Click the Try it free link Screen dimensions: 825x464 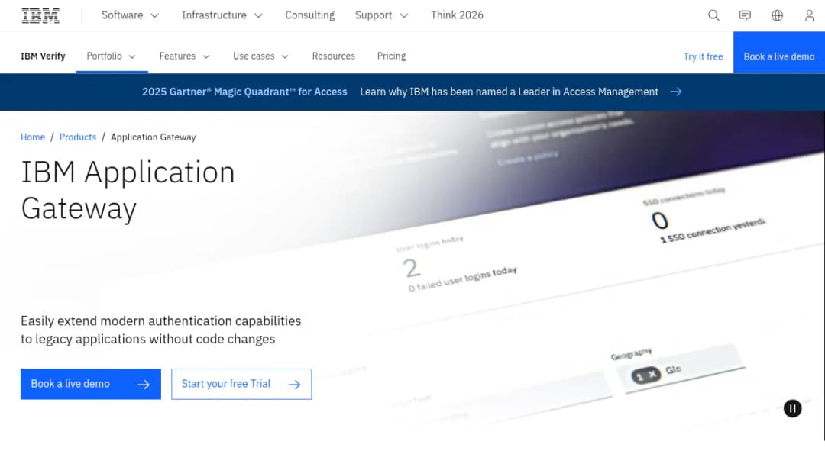click(x=703, y=56)
